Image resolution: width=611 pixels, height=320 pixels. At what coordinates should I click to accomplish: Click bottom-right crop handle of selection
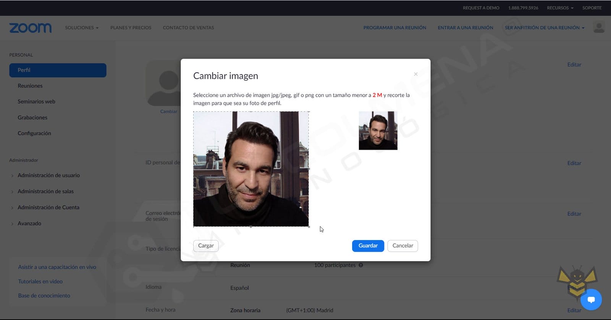point(309,227)
